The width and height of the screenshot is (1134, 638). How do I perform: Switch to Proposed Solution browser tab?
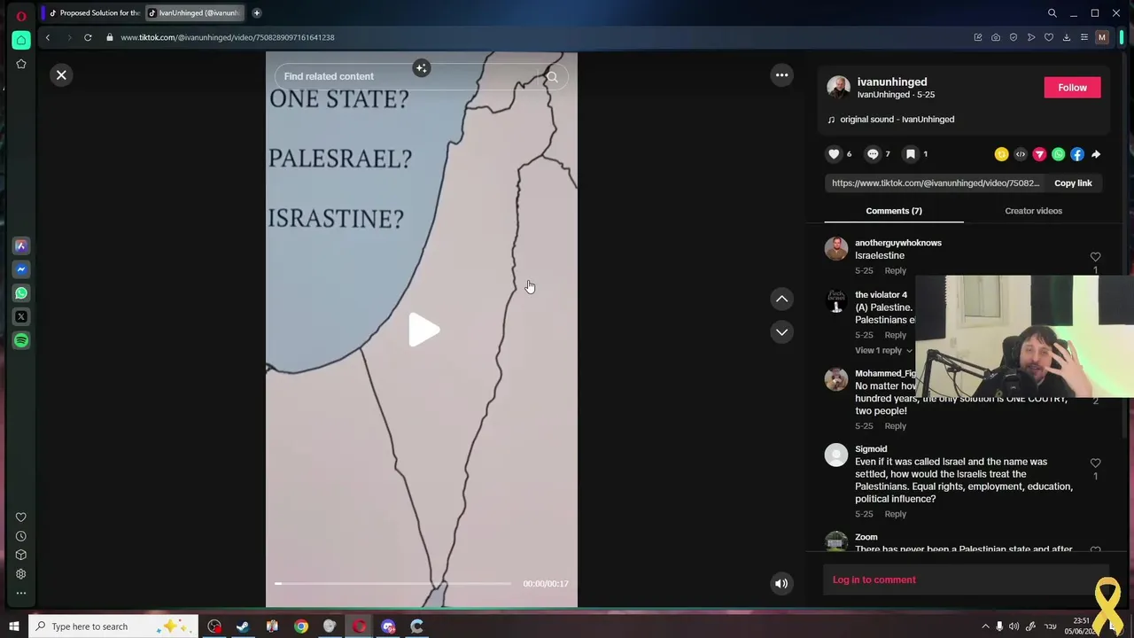(x=94, y=13)
